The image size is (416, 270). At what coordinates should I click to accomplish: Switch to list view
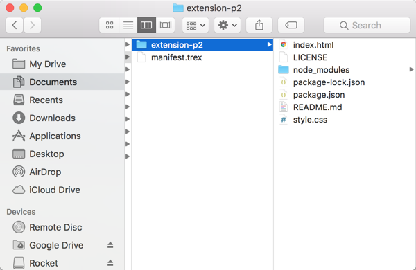click(128, 25)
